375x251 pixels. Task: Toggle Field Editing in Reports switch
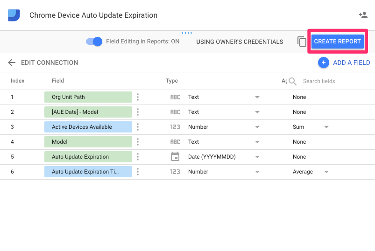click(94, 42)
